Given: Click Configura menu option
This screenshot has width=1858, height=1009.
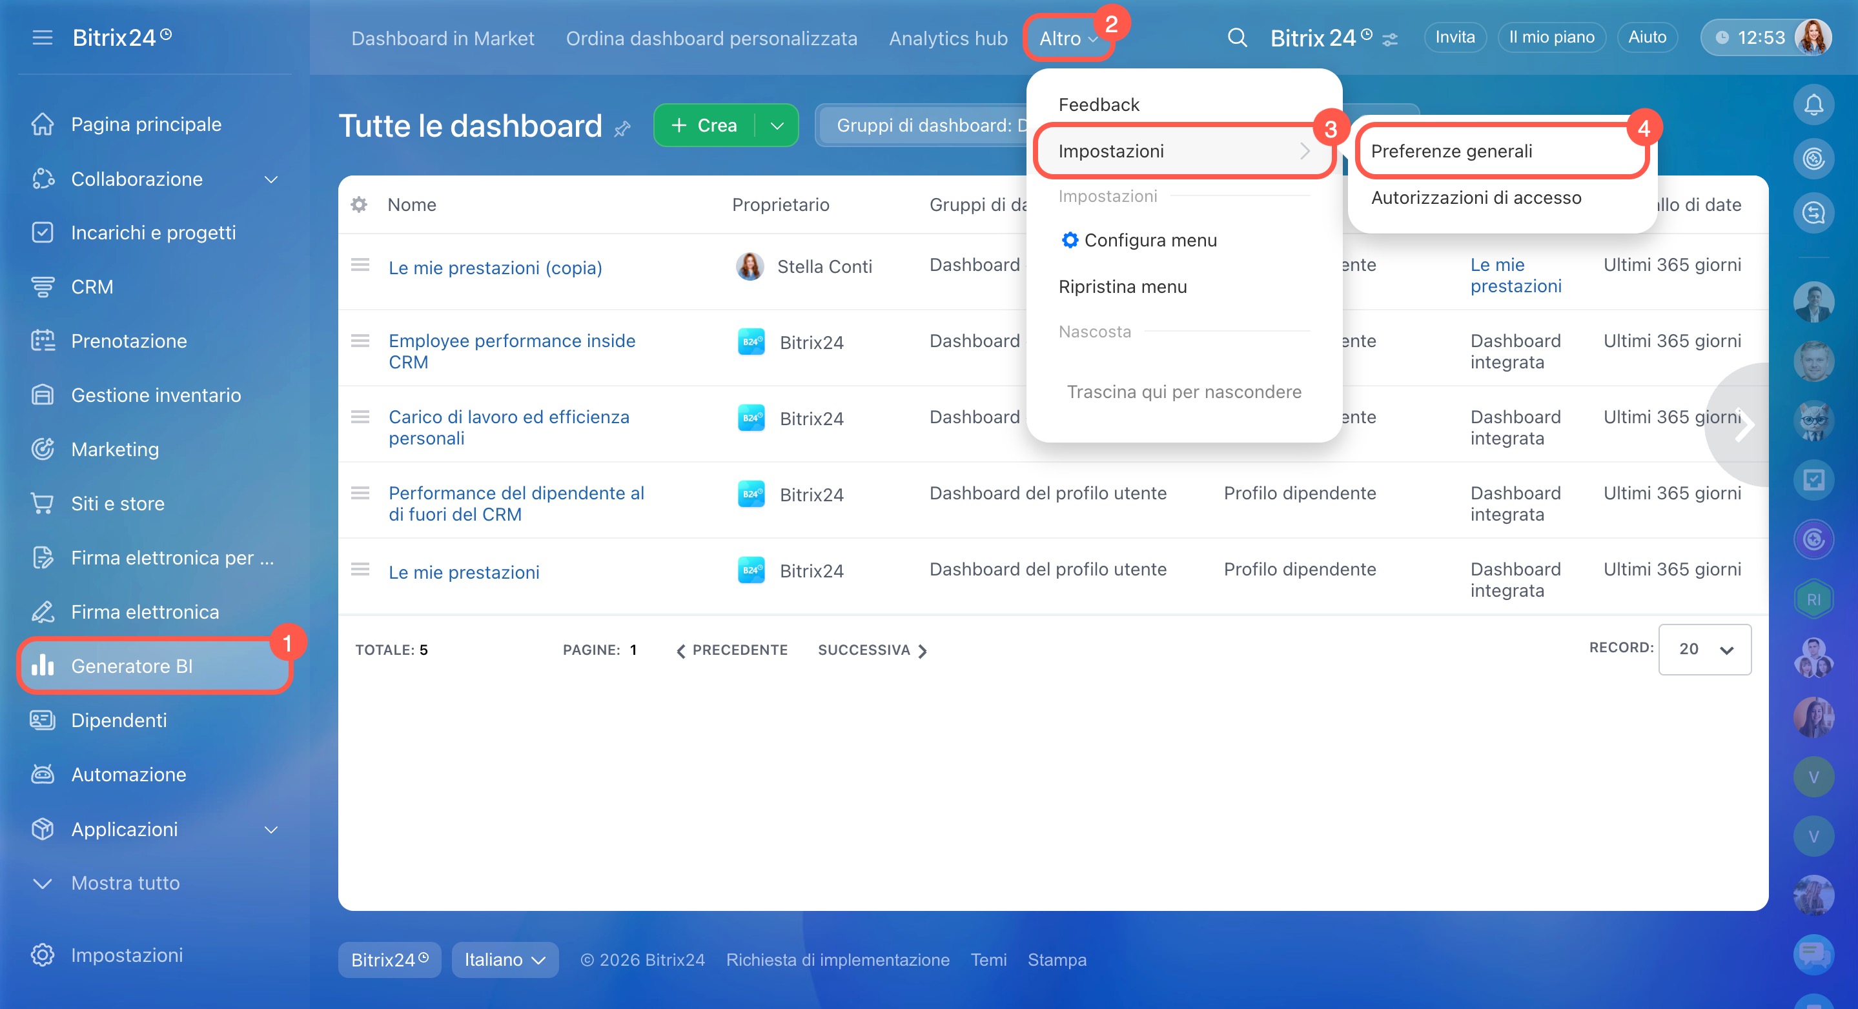Looking at the screenshot, I should pos(1150,240).
